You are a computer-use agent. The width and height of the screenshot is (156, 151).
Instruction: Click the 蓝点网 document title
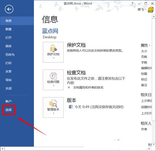pos(50,31)
